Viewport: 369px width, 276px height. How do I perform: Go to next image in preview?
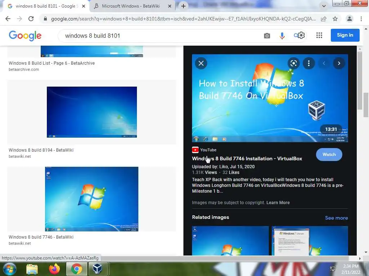click(x=339, y=63)
